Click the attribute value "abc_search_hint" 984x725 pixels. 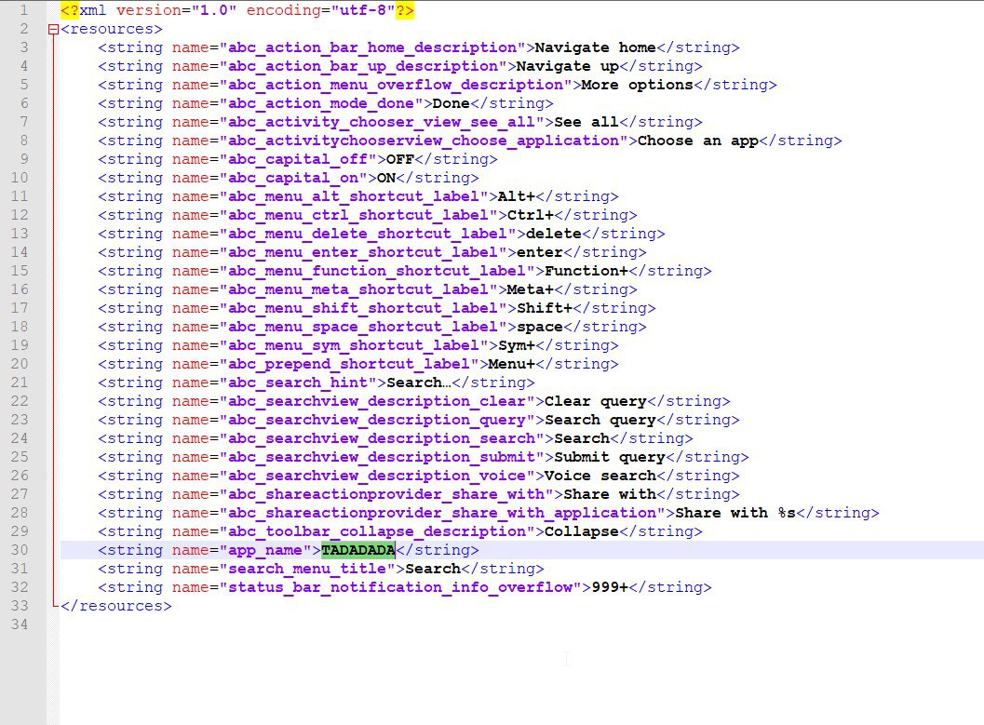[x=298, y=383]
